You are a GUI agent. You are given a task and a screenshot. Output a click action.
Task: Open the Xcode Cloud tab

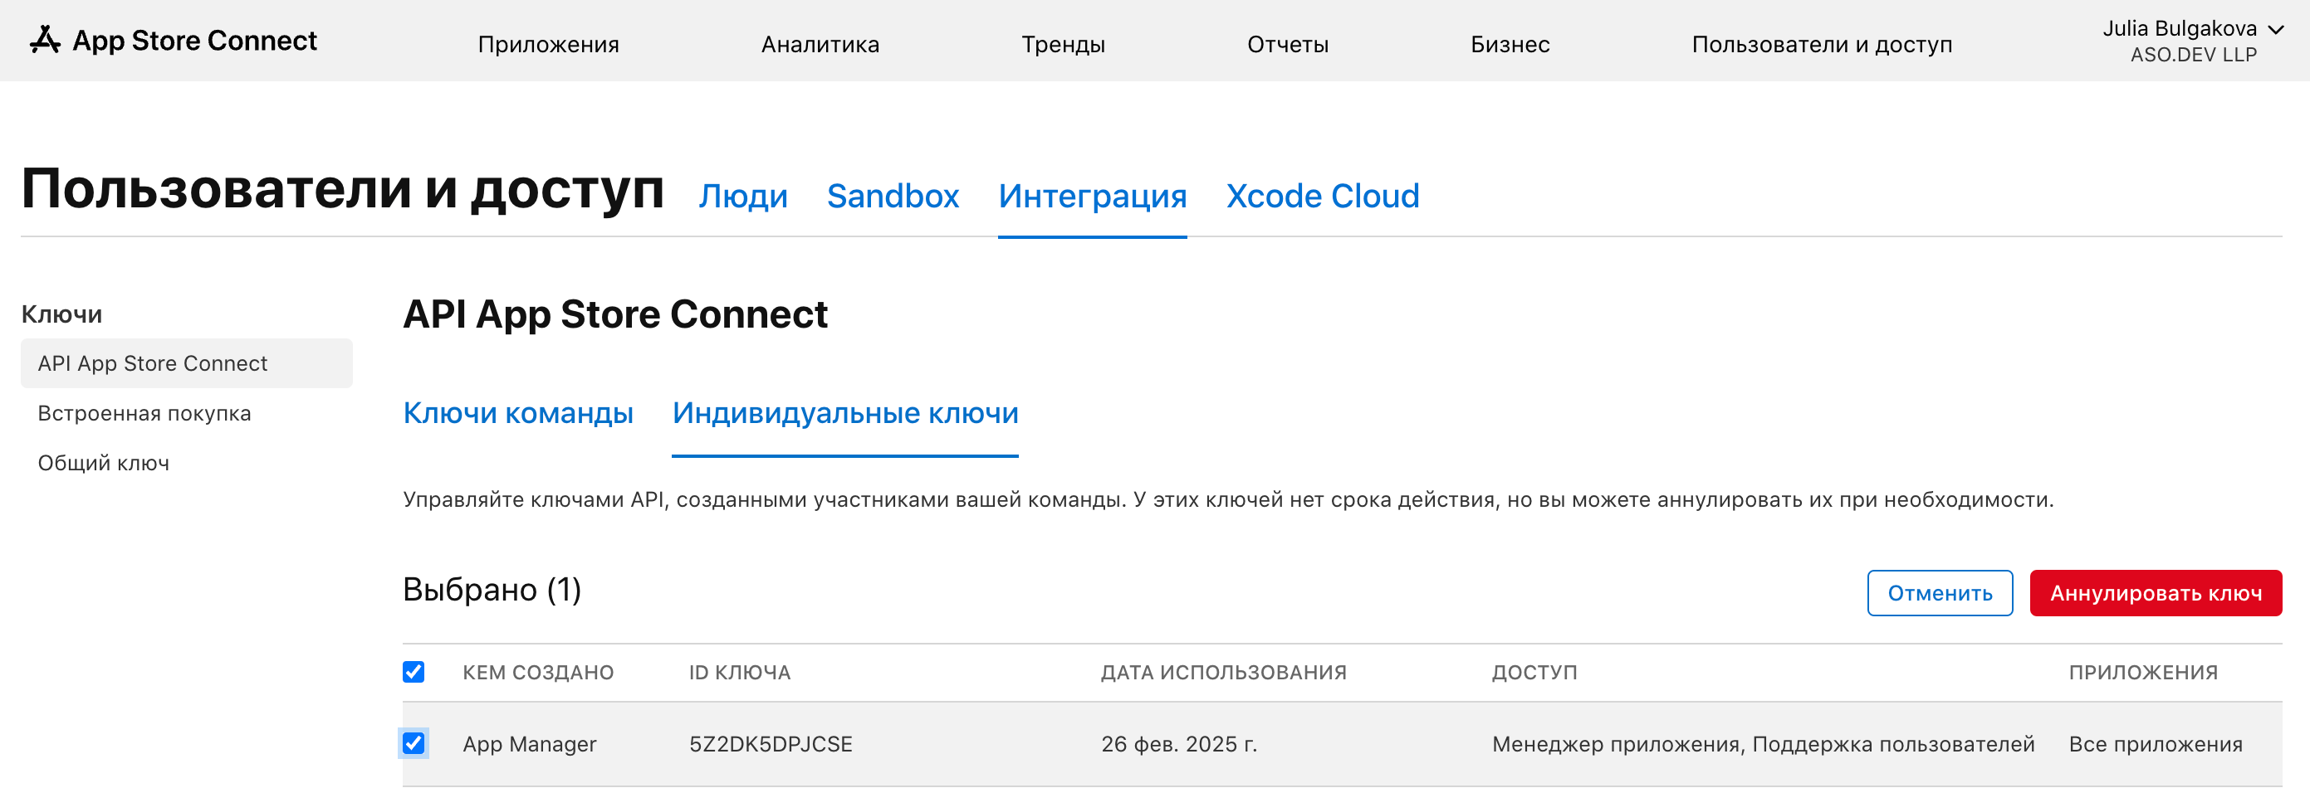[x=1323, y=195]
